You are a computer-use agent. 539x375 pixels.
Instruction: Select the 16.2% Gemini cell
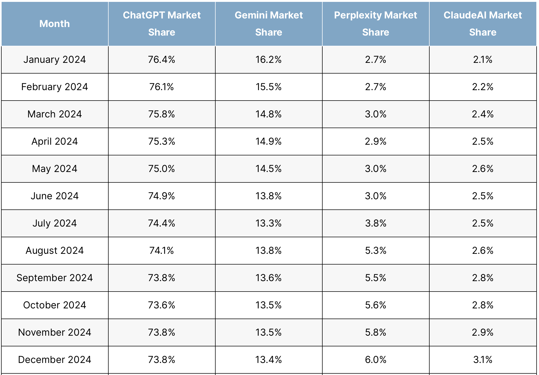tap(269, 60)
